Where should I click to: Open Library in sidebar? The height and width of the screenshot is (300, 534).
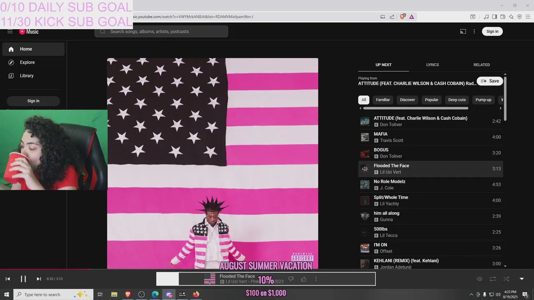click(33, 76)
